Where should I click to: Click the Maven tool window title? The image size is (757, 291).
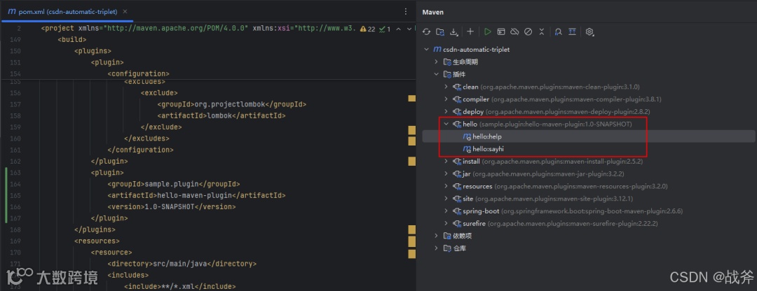pos(432,12)
